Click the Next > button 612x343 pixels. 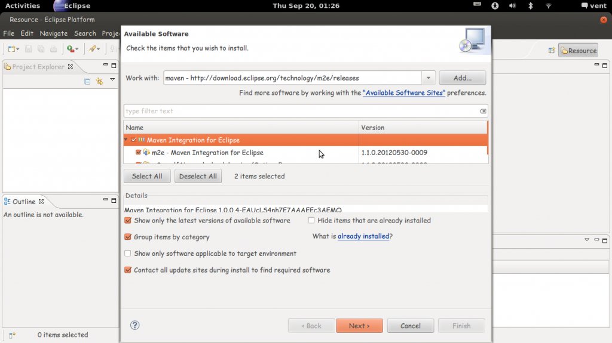point(359,326)
